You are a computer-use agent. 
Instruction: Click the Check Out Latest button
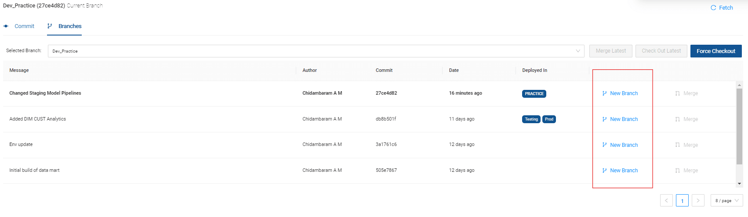(x=661, y=51)
